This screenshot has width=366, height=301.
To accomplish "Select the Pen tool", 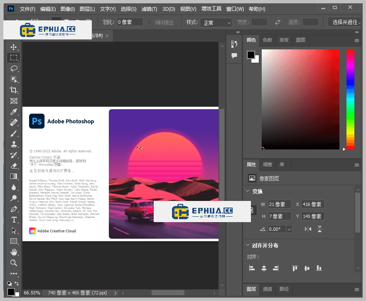I will pos(14,209).
